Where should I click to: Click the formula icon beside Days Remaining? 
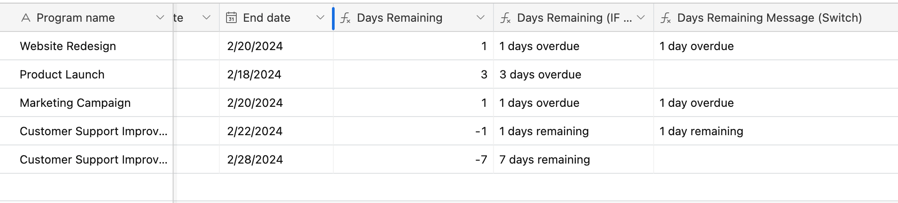[345, 18]
